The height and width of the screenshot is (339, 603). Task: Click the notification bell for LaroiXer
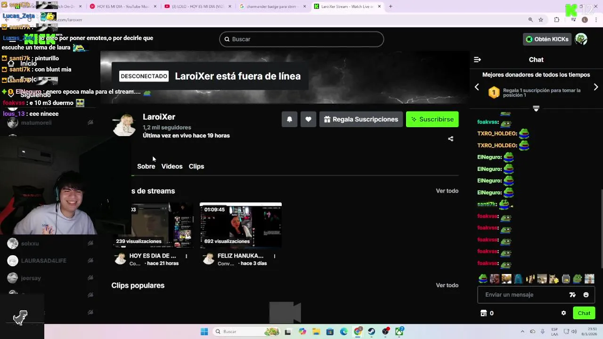pos(289,119)
